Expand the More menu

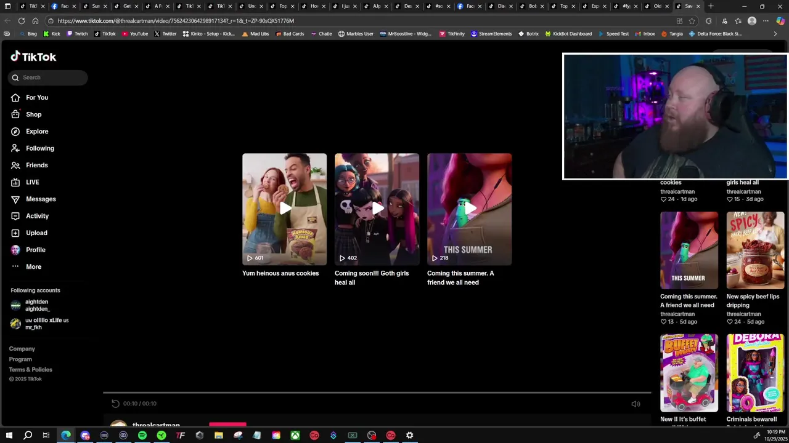[x=27, y=266]
